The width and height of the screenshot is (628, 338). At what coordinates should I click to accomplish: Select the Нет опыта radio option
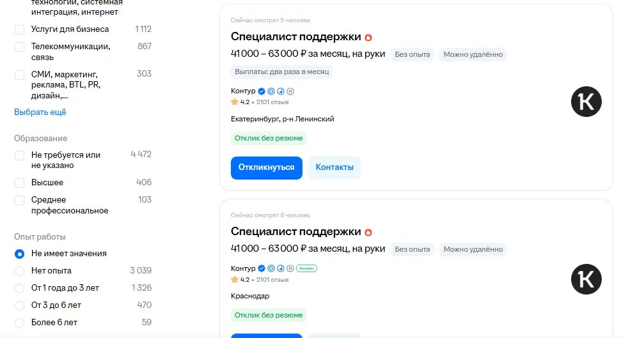coord(19,271)
